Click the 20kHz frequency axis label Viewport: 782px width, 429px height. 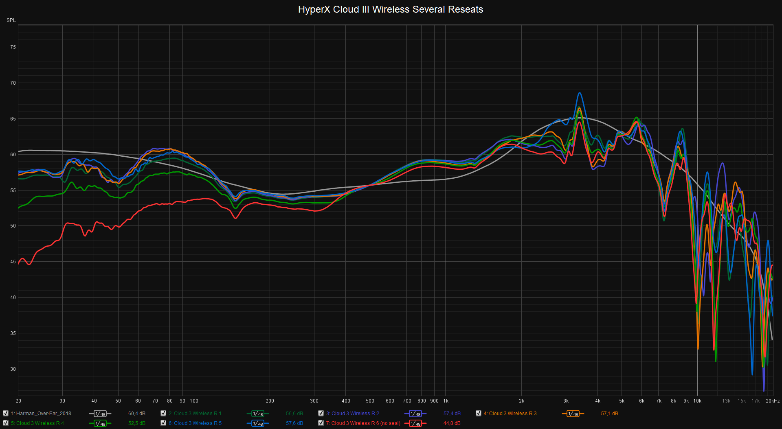point(773,401)
